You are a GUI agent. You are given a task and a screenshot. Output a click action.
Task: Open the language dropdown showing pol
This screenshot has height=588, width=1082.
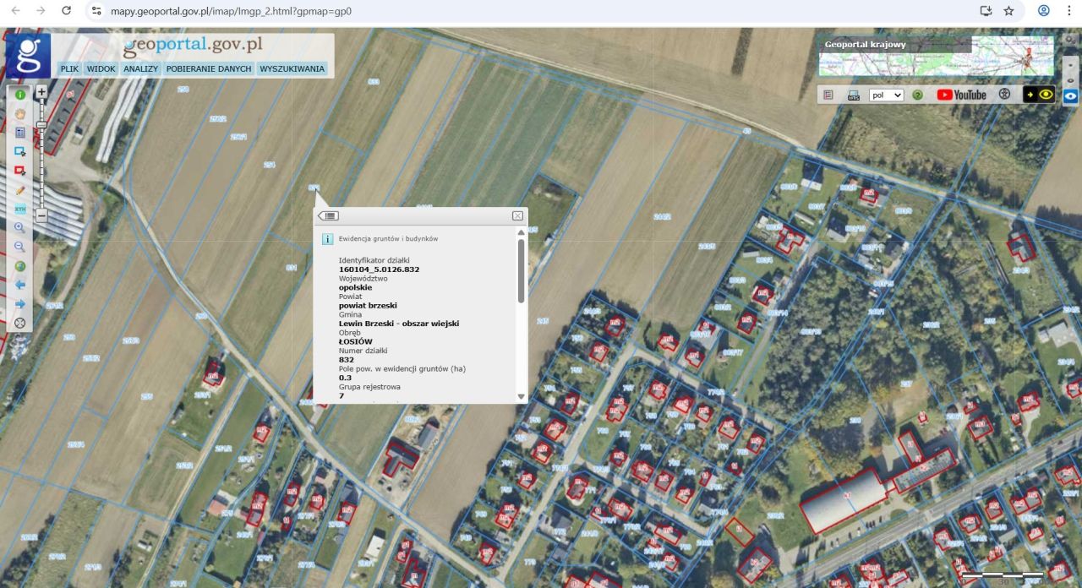click(x=887, y=95)
